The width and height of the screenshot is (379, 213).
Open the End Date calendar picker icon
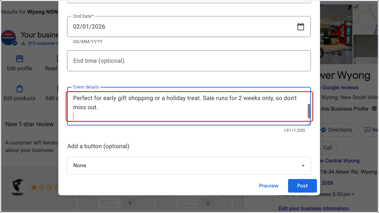[301, 26]
